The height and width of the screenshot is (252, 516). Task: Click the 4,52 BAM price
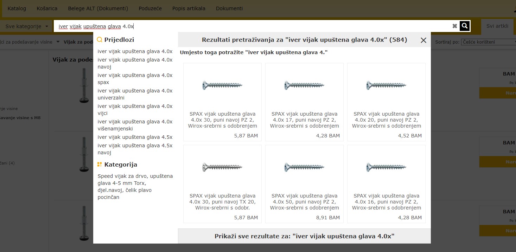point(410,136)
